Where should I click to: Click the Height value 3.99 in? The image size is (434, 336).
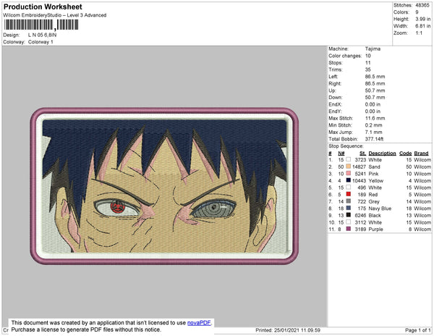(422, 19)
